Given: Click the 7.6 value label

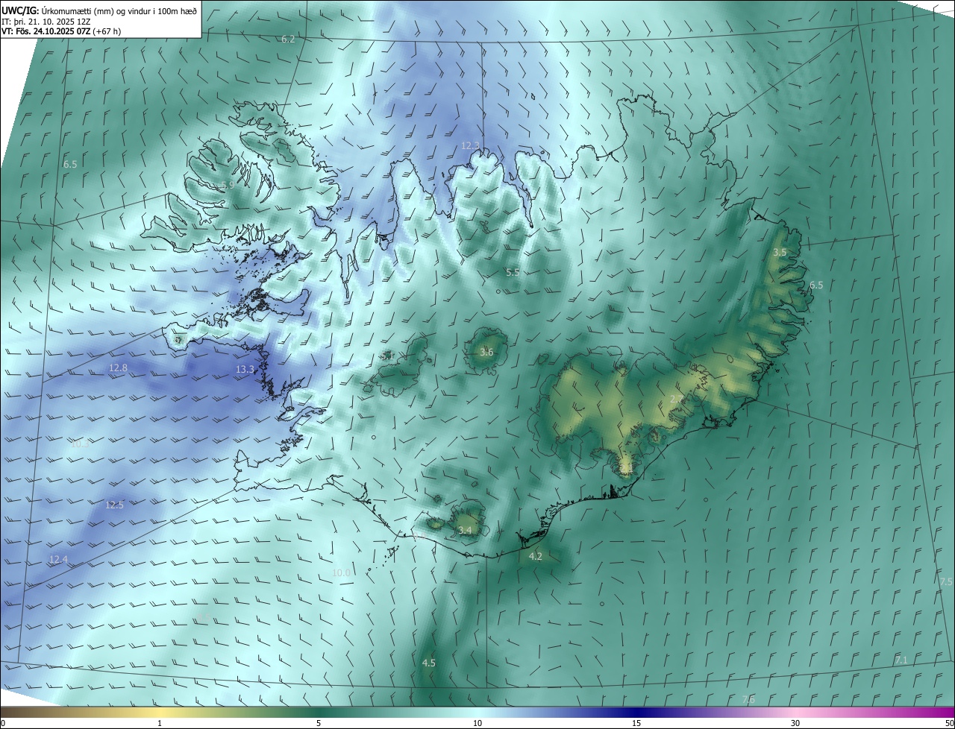Looking at the screenshot, I should [x=749, y=699].
